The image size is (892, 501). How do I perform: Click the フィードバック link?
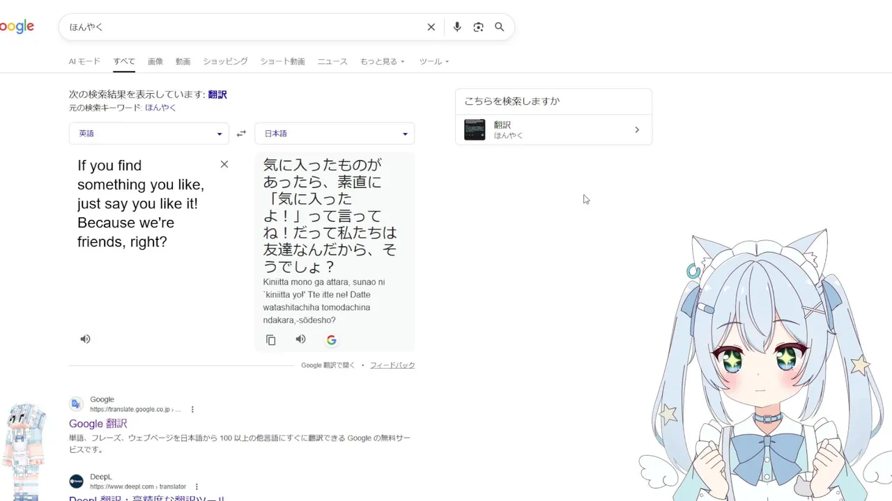pyautogui.click(x=392, y=365)
